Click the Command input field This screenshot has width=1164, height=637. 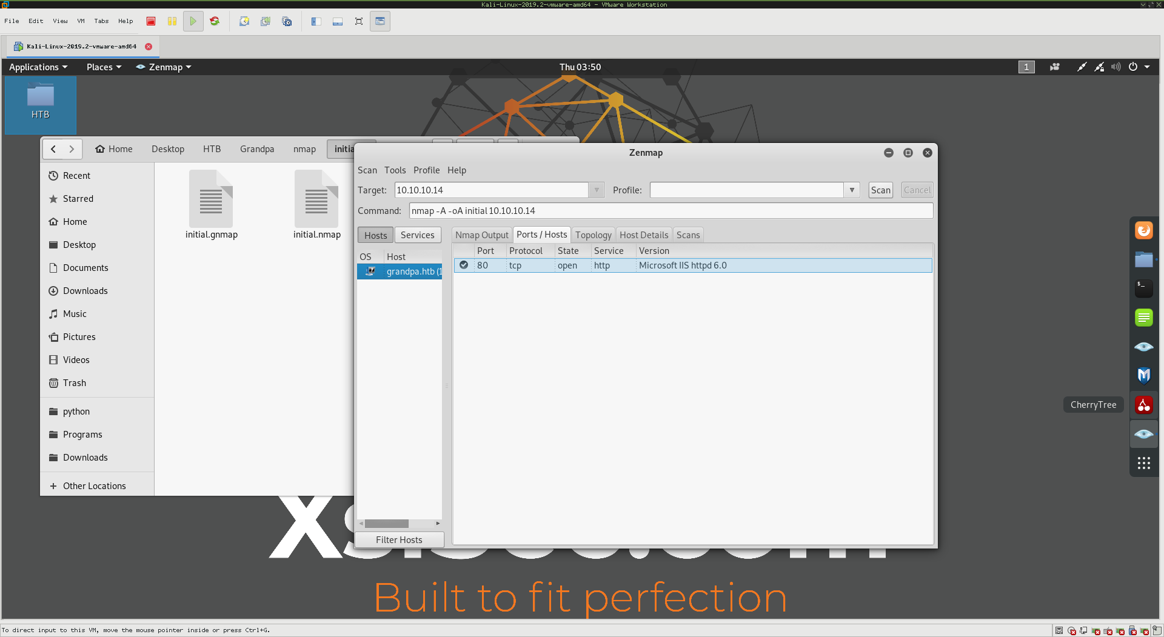(671, 211)
